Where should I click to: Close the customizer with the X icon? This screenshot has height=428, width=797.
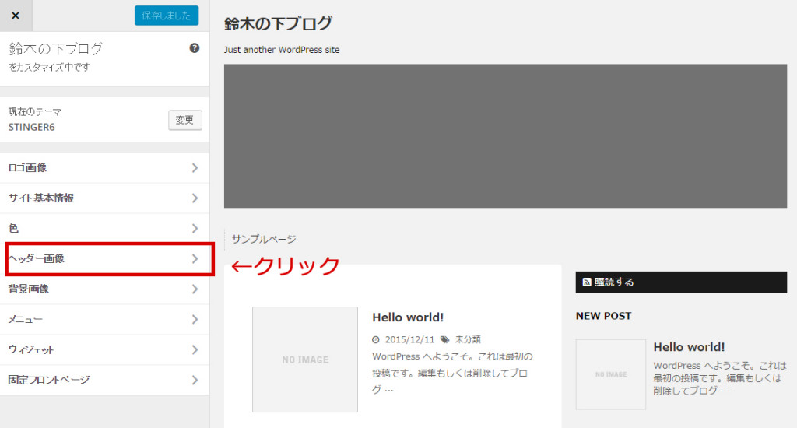16,16
